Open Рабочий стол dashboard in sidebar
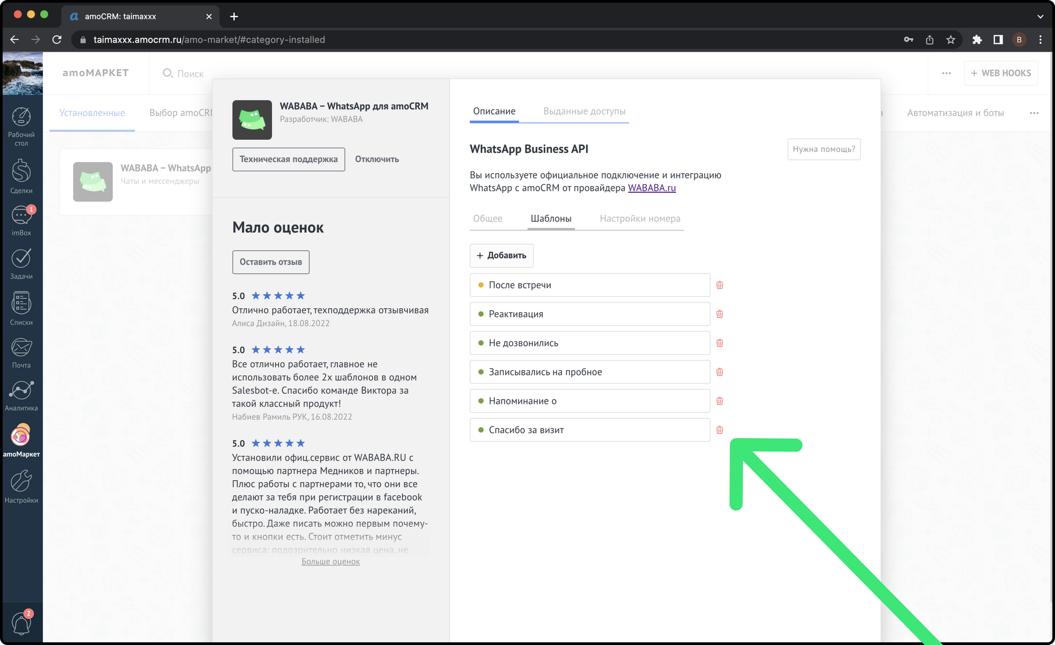 [21, 126]
